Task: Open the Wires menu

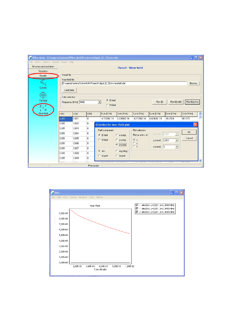Action: click(38, 62)
